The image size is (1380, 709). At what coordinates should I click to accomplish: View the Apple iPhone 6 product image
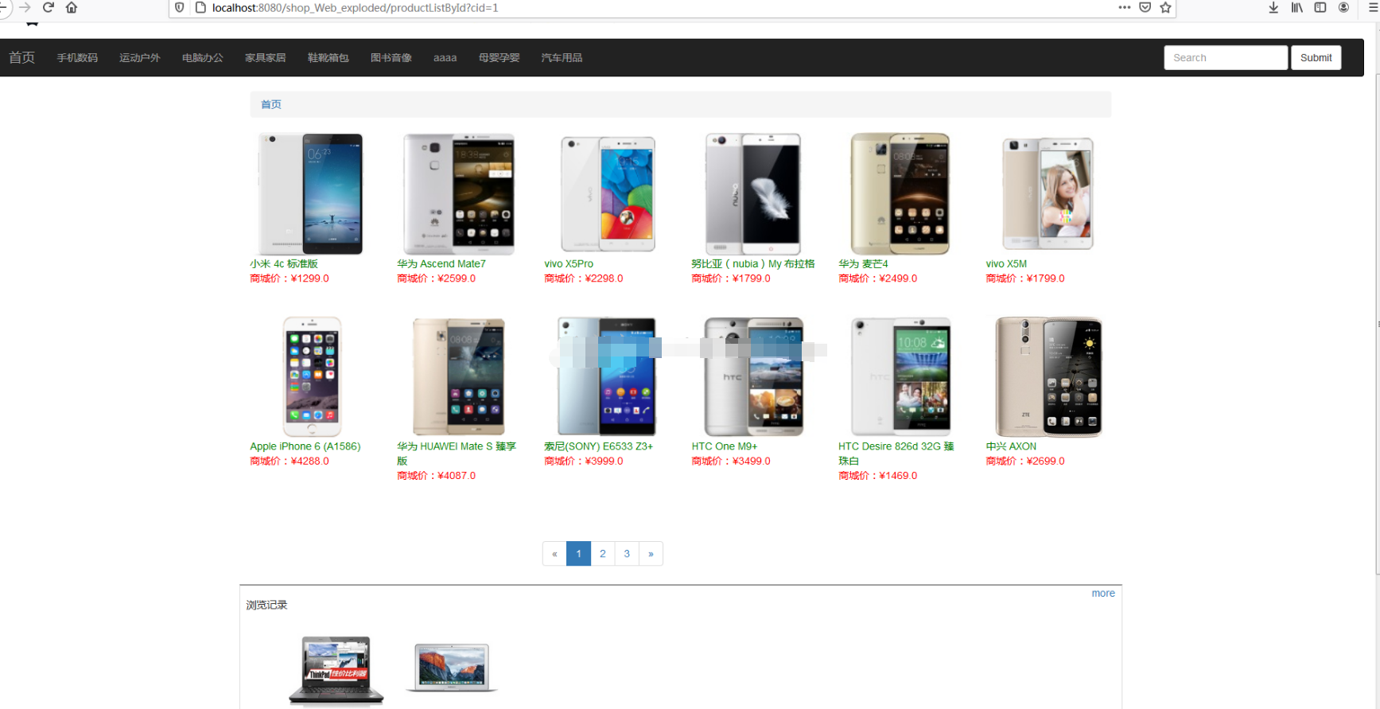tap(312, 376)
